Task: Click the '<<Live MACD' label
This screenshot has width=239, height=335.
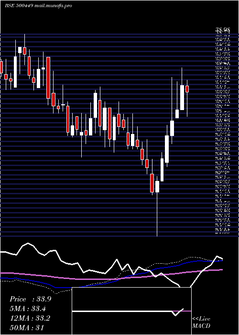Action: coord(201,323)
